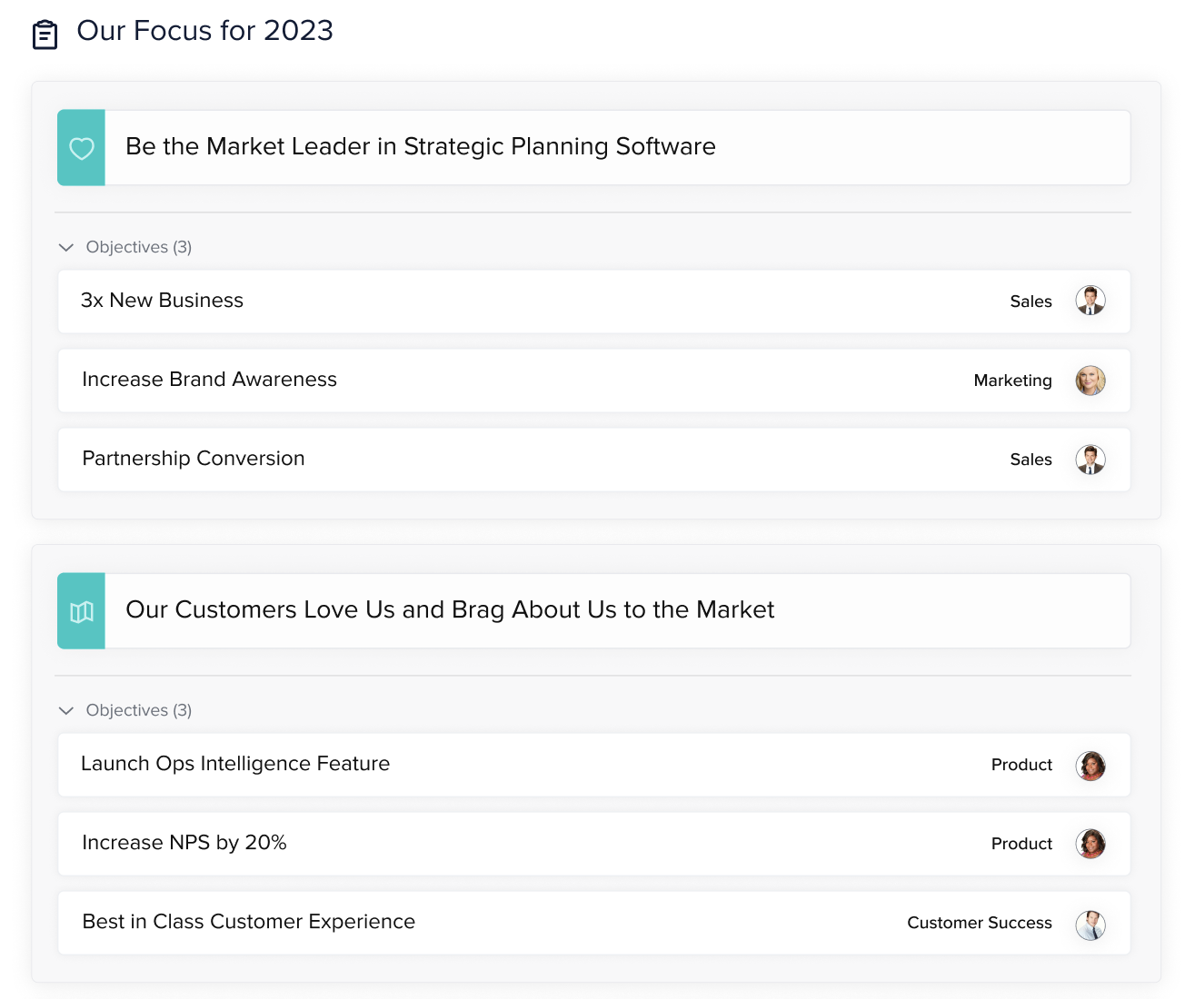Viewport: 1185px width, 999px height.
Task: Click the owner avatar on Launch Ops Intelligence Feature
Action: [1090, 766]
